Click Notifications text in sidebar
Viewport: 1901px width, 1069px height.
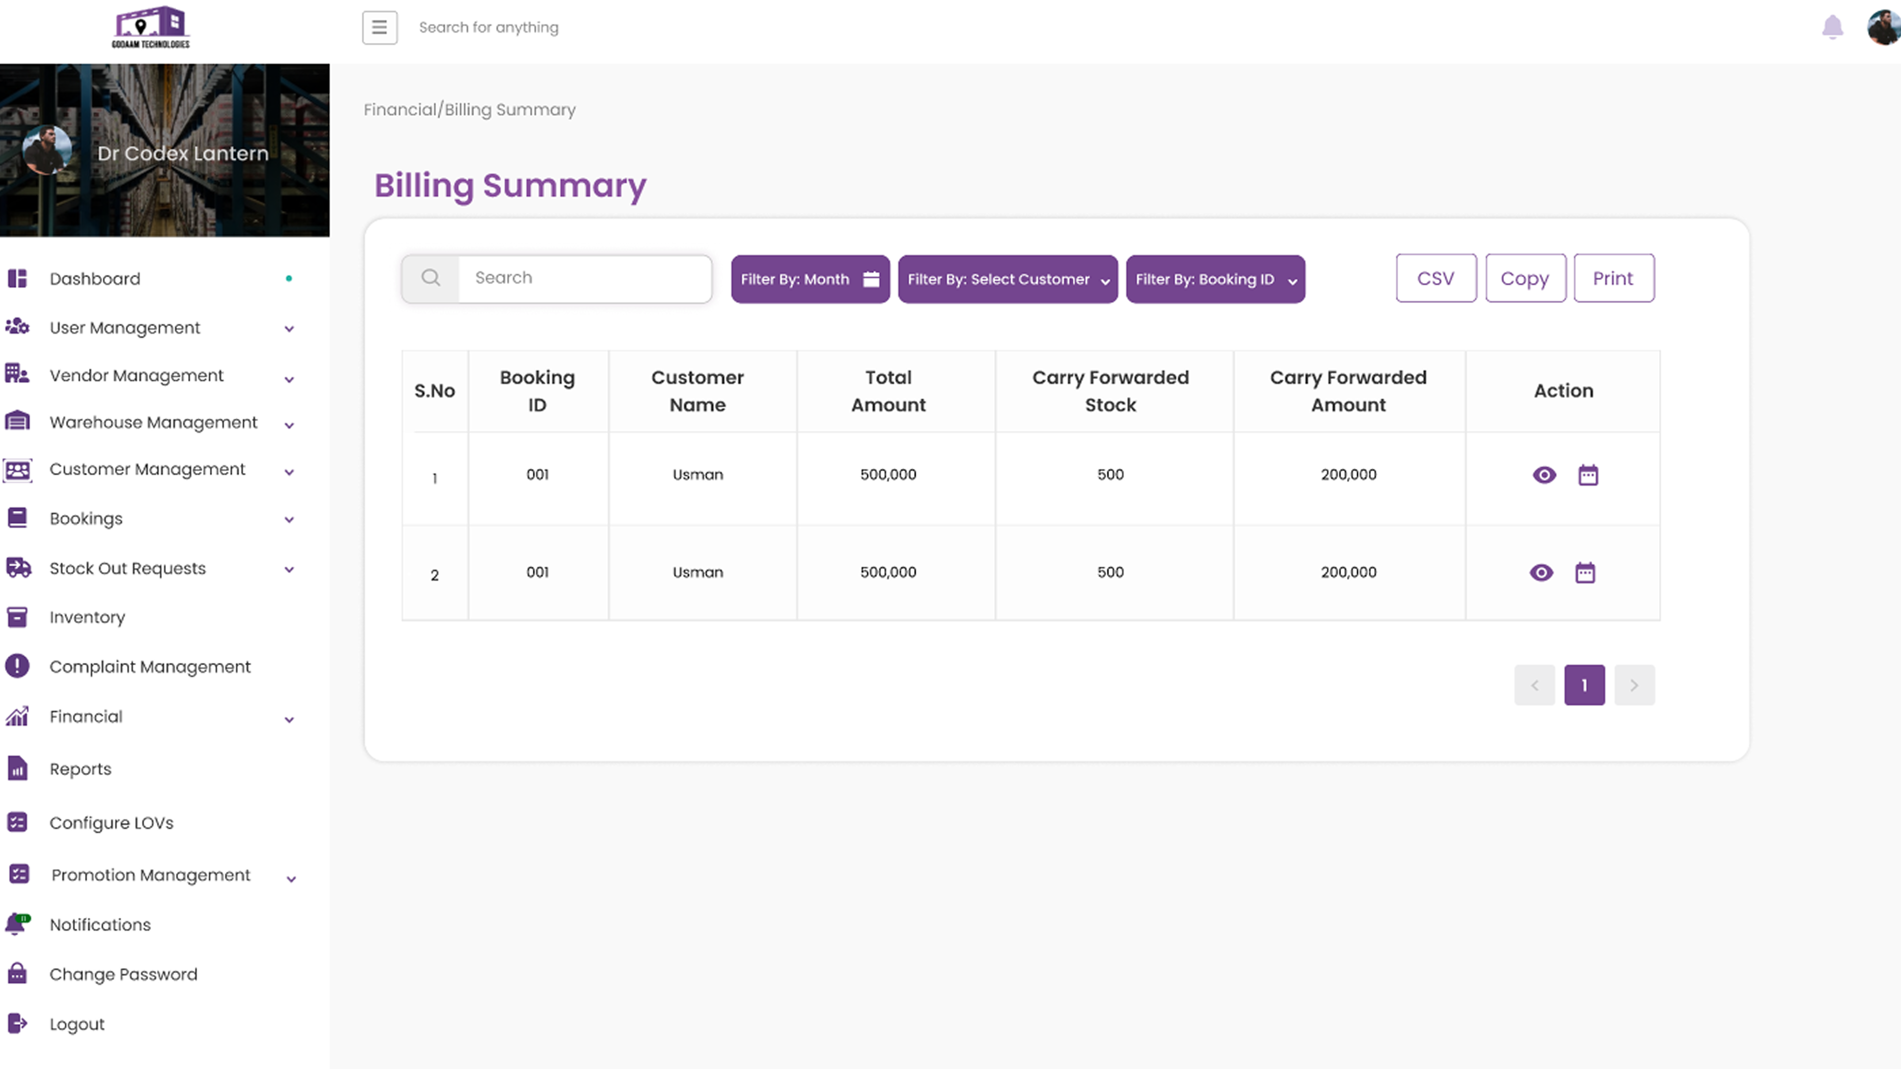point(100,924)
